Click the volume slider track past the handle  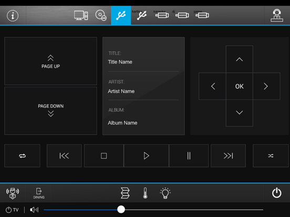(x=194, y=210)
